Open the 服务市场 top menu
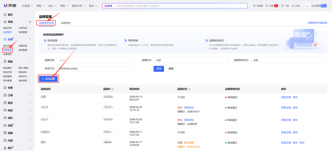Screen dimensions: 332x151 (79, 6)
